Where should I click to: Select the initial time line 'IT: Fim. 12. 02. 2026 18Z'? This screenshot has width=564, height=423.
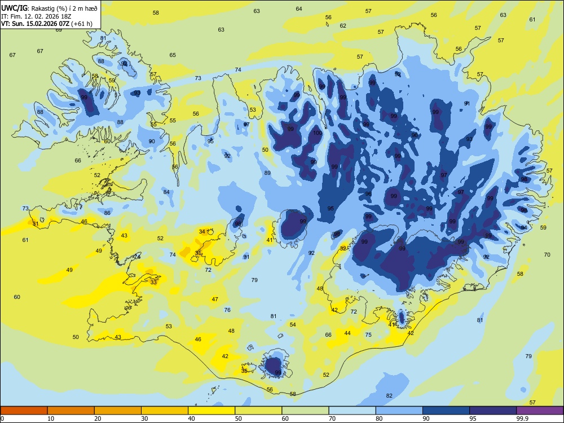pyautogui.click(x=36, y=16)
